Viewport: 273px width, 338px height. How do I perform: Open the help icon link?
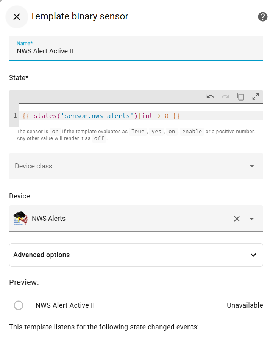click(x=262, y=17)
